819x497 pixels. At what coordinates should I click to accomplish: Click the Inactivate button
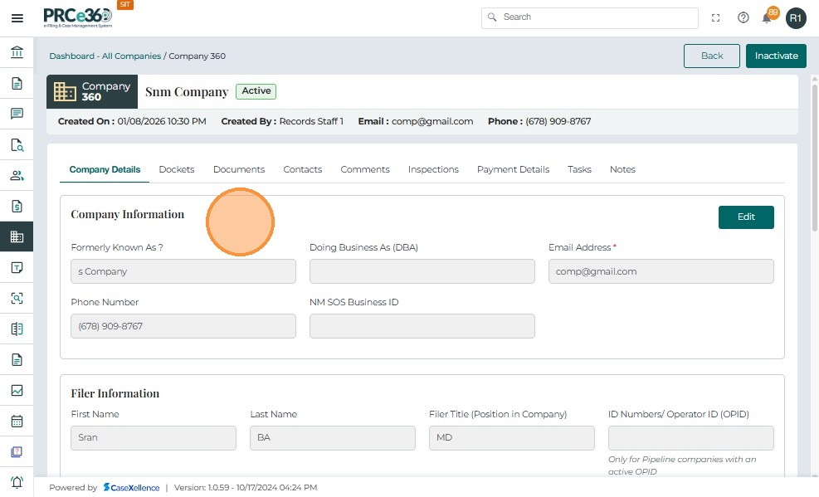(x=776, y=56)
